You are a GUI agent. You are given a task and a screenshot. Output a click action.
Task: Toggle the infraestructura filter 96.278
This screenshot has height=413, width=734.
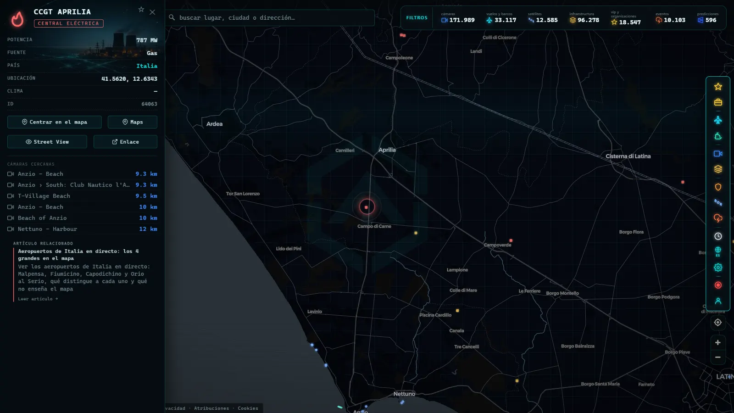[584, 18]
